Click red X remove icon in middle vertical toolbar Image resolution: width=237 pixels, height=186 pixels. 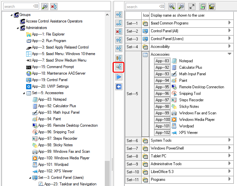(x=119, y=31)
